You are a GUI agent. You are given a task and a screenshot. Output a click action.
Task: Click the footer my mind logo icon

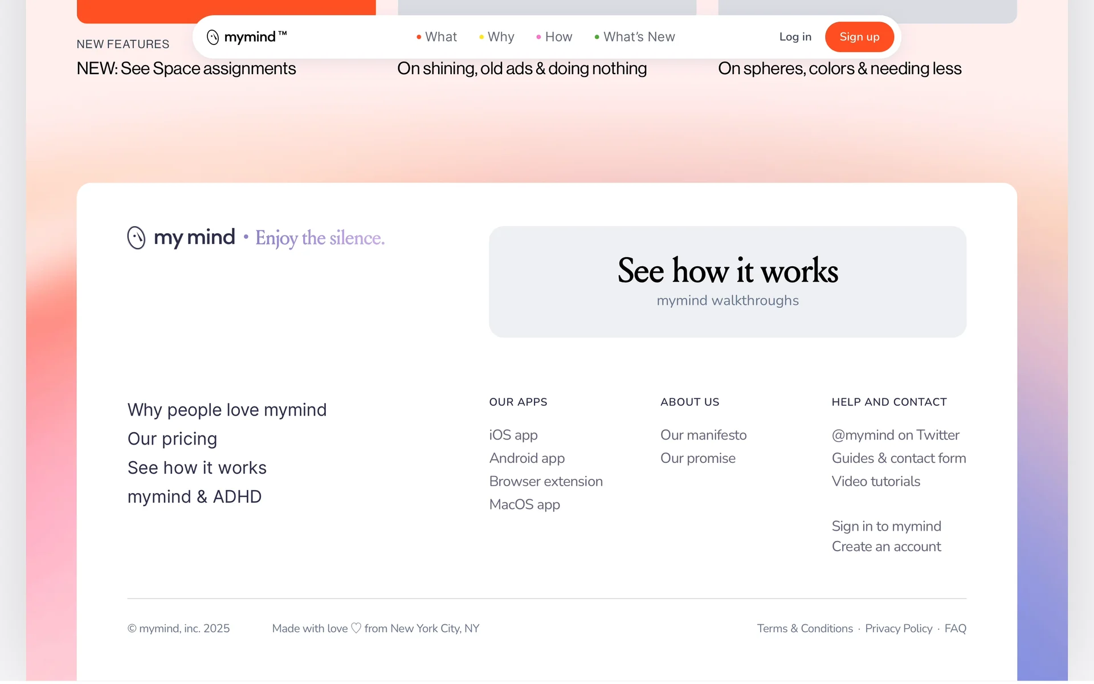pos(136,238)
